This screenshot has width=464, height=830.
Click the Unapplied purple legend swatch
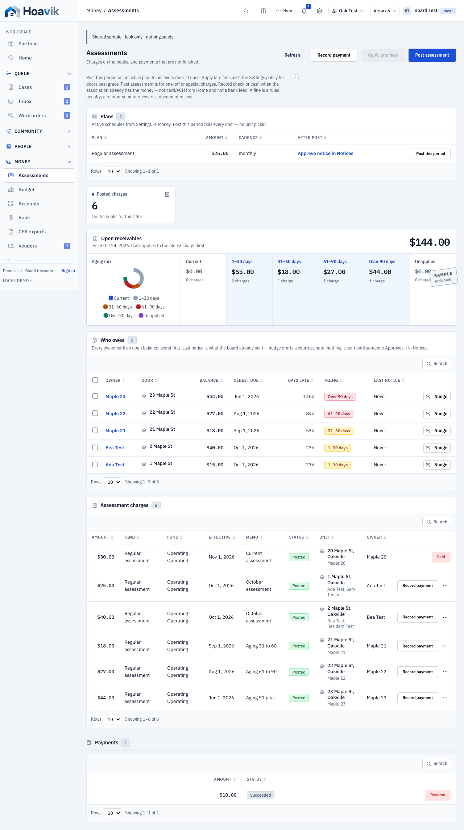pos(141,315)
